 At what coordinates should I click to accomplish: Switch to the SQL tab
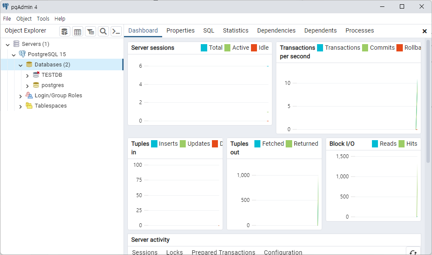pyautogui.click(x=208, y=30)
